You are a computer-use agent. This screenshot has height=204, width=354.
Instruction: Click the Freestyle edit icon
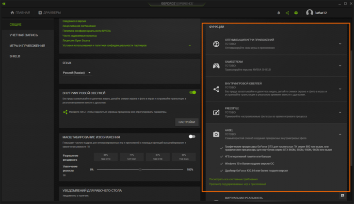pos(216,112)
